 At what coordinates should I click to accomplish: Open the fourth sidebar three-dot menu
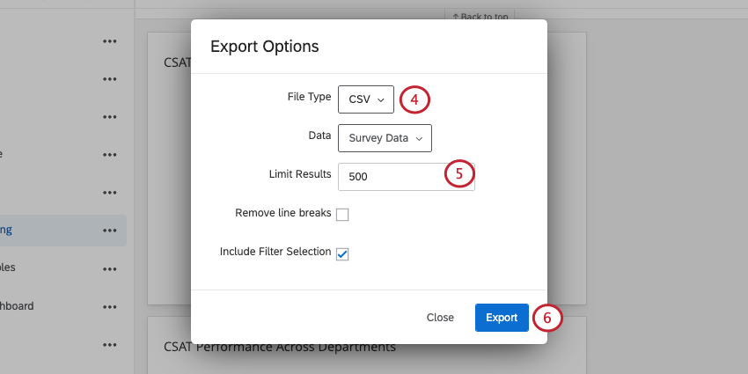pos(109,155)
